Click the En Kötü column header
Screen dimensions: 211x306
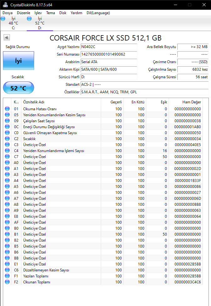point(135,102)
